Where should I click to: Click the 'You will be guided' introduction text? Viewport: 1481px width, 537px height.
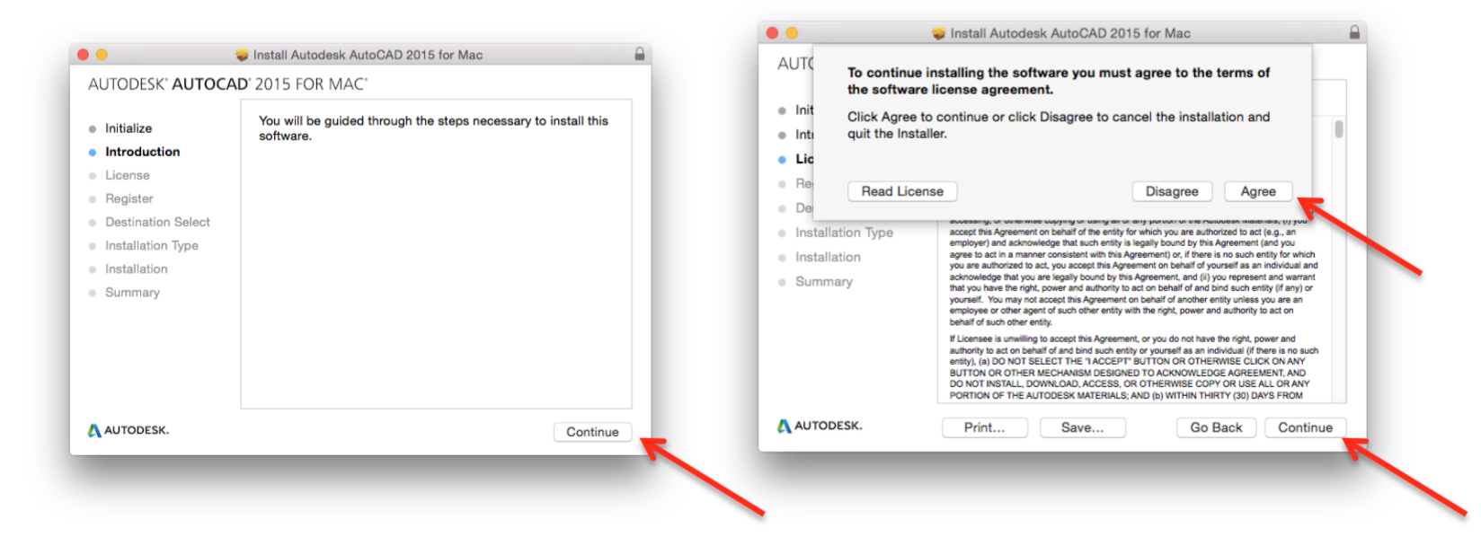coord(433,128)
